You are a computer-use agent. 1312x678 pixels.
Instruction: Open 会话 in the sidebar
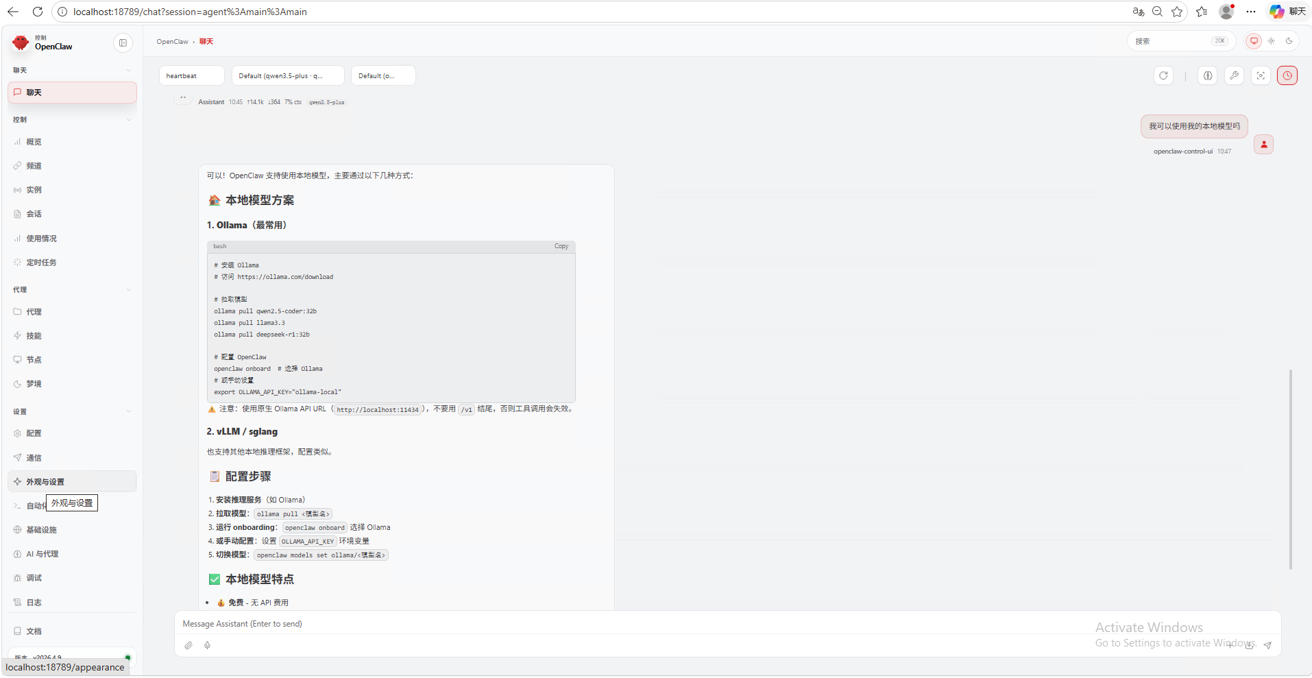click(x=72, y=214)
